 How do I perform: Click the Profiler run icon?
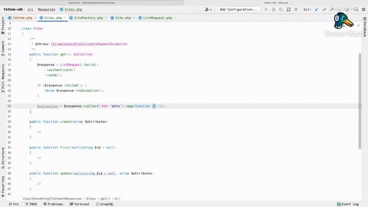click(x=289, y=9)
